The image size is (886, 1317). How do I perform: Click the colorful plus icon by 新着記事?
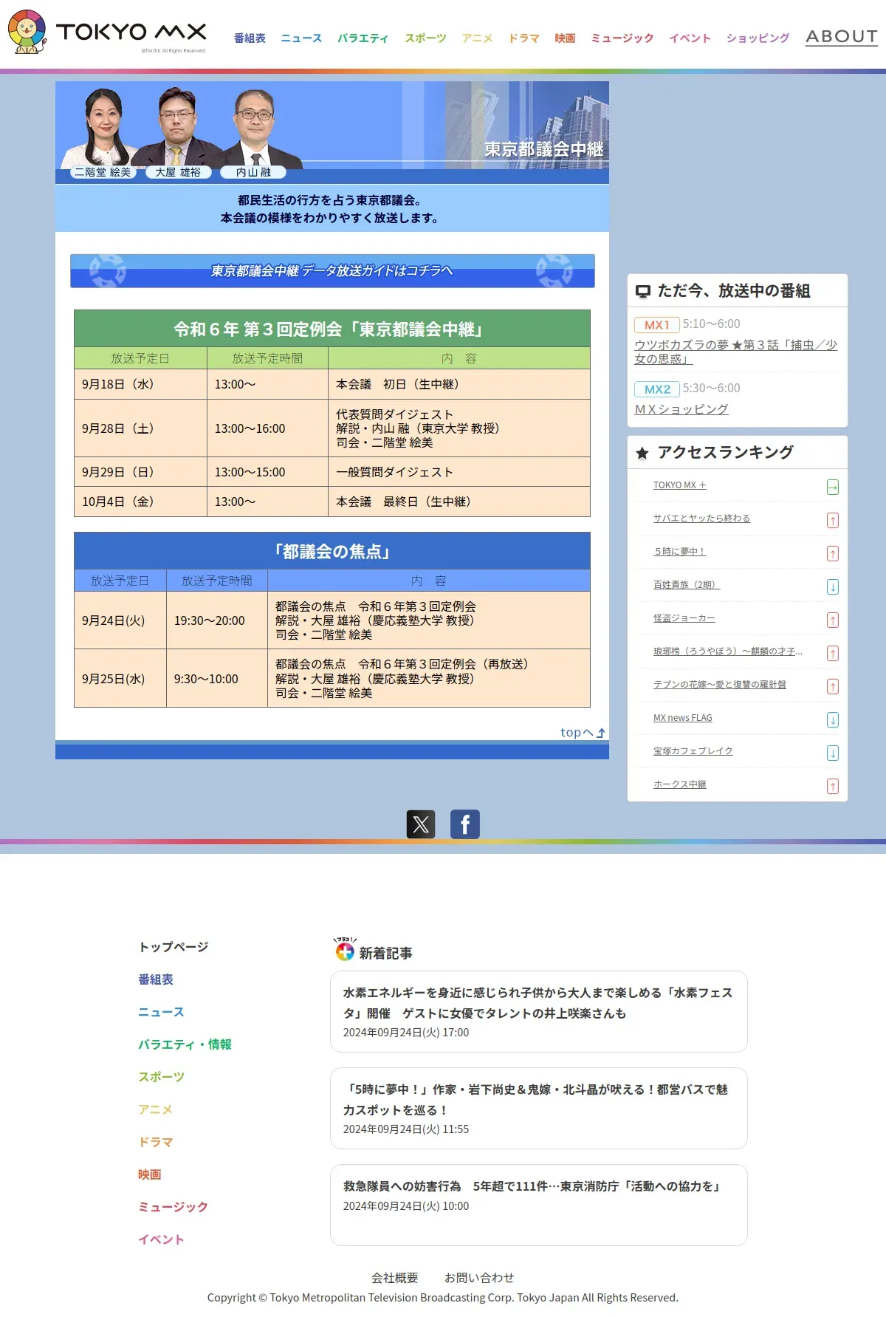(x=345, y=950)
